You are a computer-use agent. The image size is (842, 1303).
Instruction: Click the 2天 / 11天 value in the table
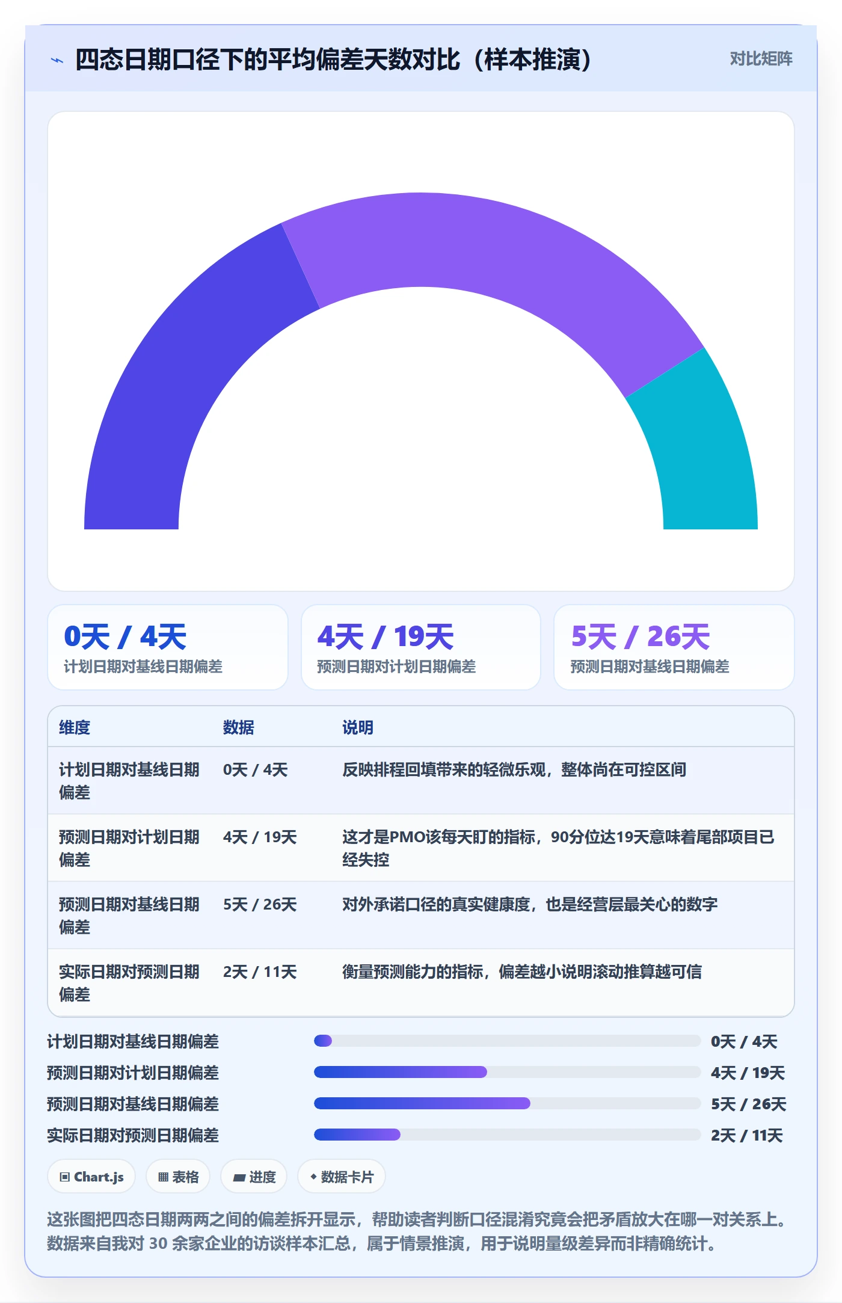pyautogui.click(x=260, y=972)
